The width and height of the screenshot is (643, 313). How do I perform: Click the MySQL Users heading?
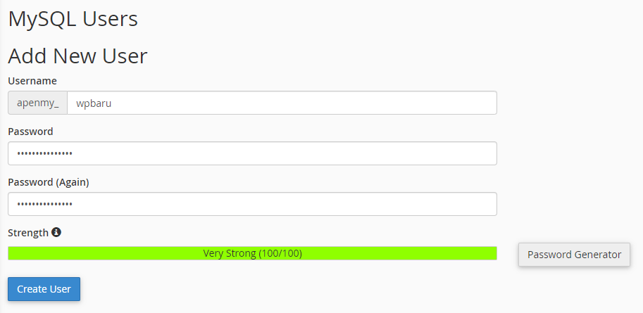(x=73, y=19)
